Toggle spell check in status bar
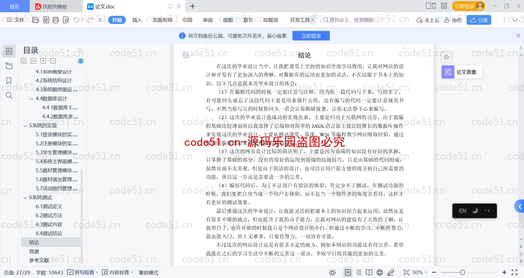Screen dimensions: 524x278 pyautogui.click(x=82, y=272)
